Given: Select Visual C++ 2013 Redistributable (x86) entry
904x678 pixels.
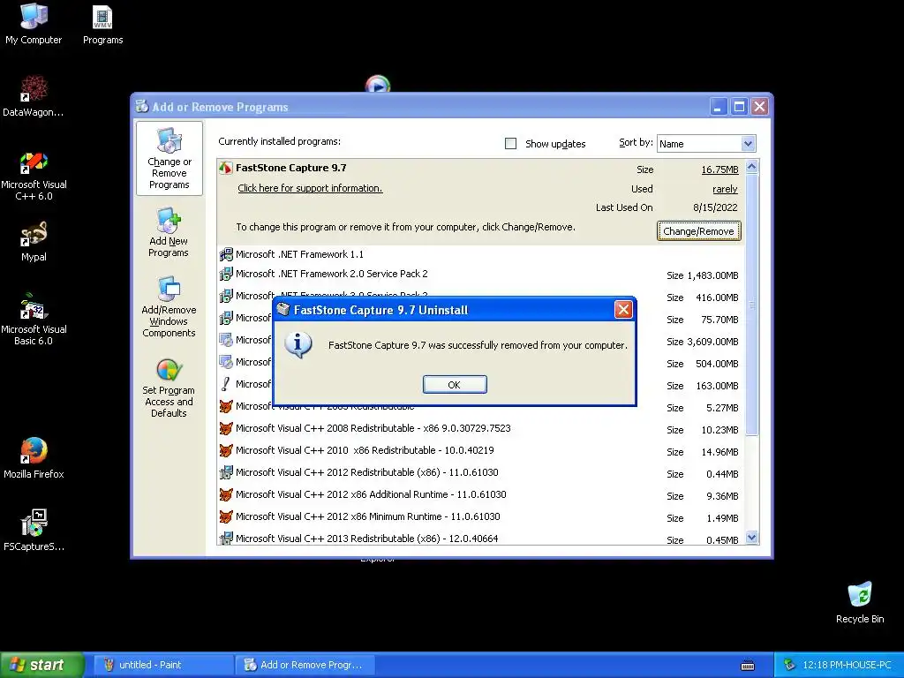Looking at the screenshot, I should 481,538.
